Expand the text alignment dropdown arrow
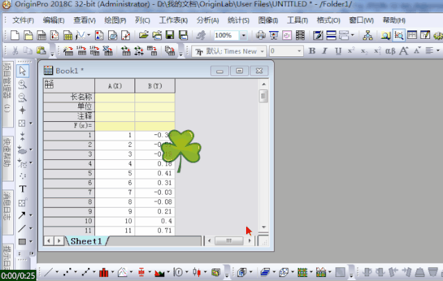 (438, 51)
